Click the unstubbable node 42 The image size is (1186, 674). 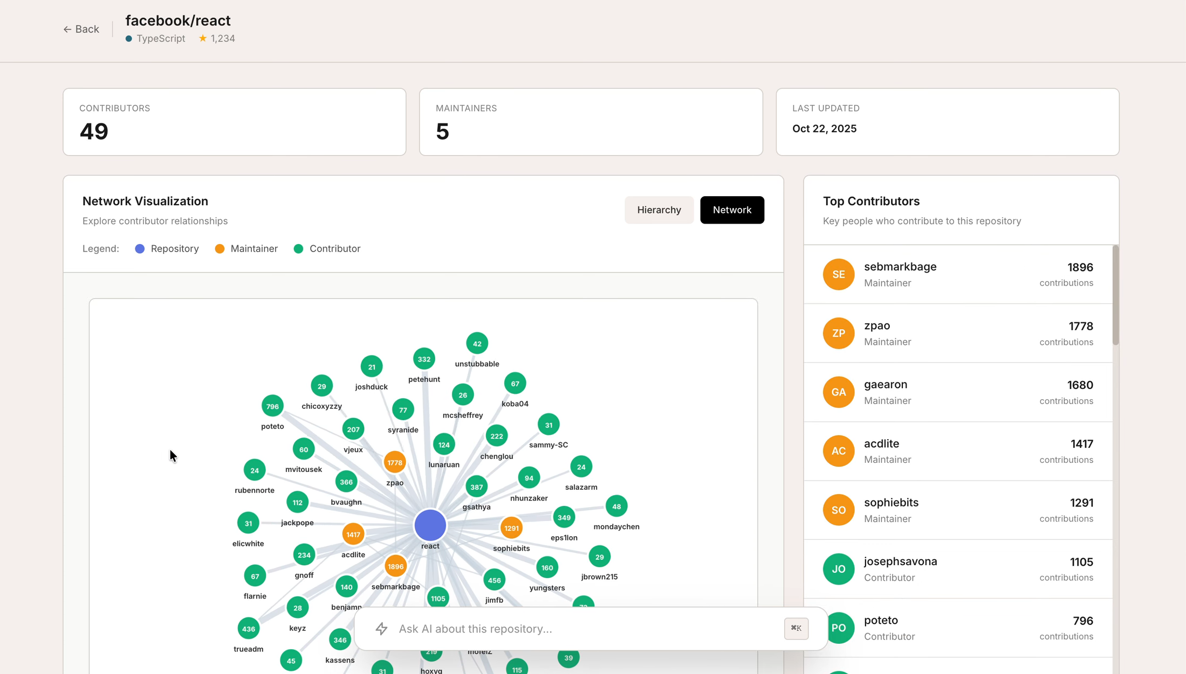coord(477,343)
